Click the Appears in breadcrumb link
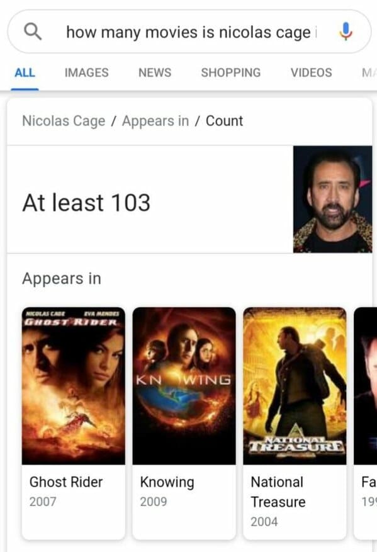Screen dimensions: 377x552 coord(155,121)
